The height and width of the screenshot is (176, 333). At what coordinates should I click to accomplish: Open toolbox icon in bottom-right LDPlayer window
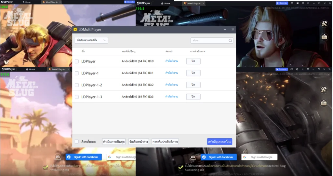click(324, 90)
